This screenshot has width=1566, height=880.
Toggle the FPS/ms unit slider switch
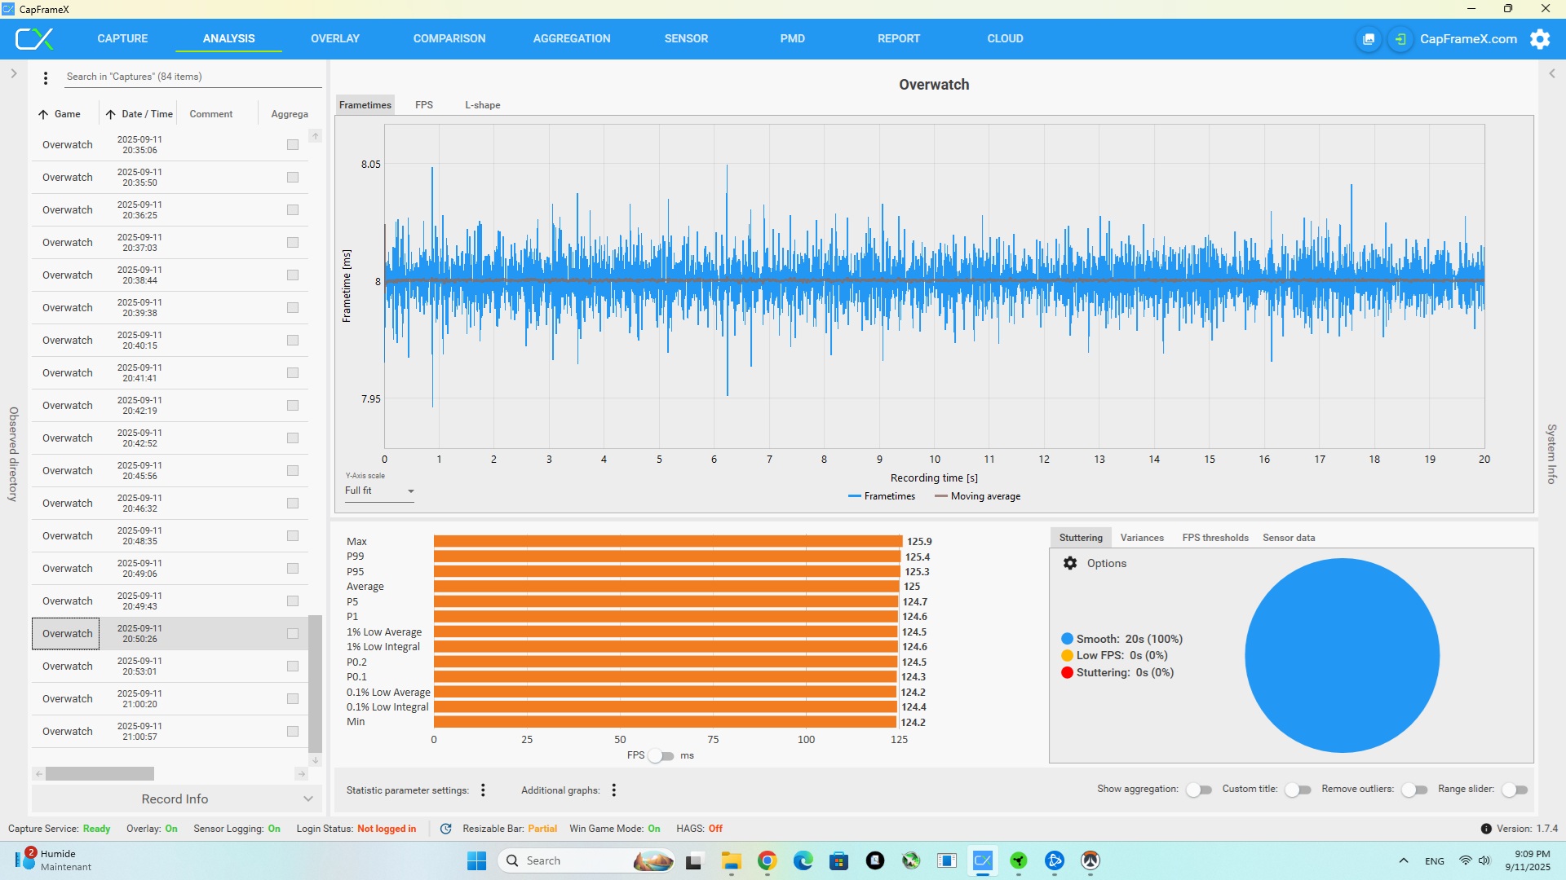pyautogui.click(x=661, y=756)
